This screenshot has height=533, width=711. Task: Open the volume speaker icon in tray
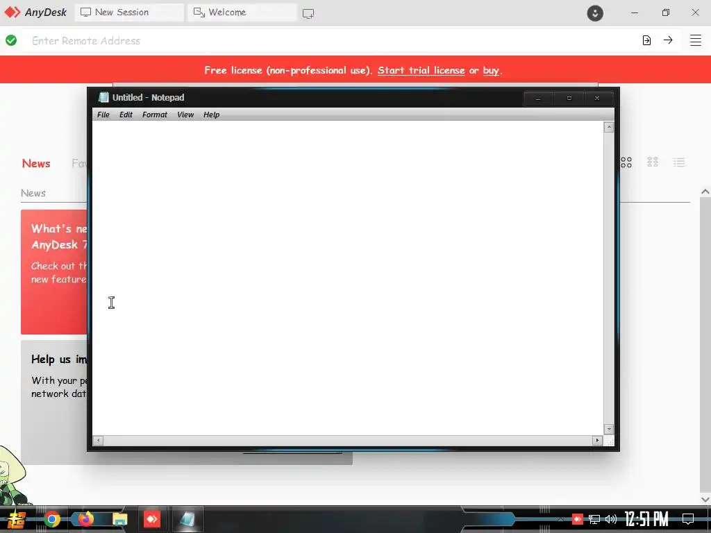pyautogui.click(x=611, y=519)
